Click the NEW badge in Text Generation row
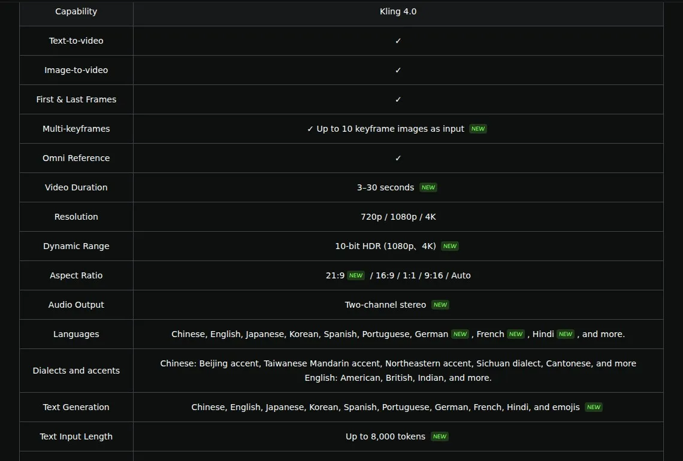683x461 pixels. 593,408
